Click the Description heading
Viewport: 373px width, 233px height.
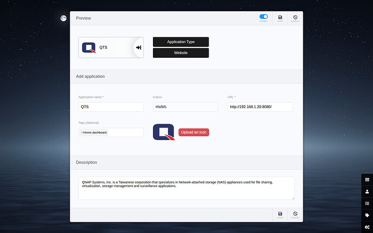(86, 162)
